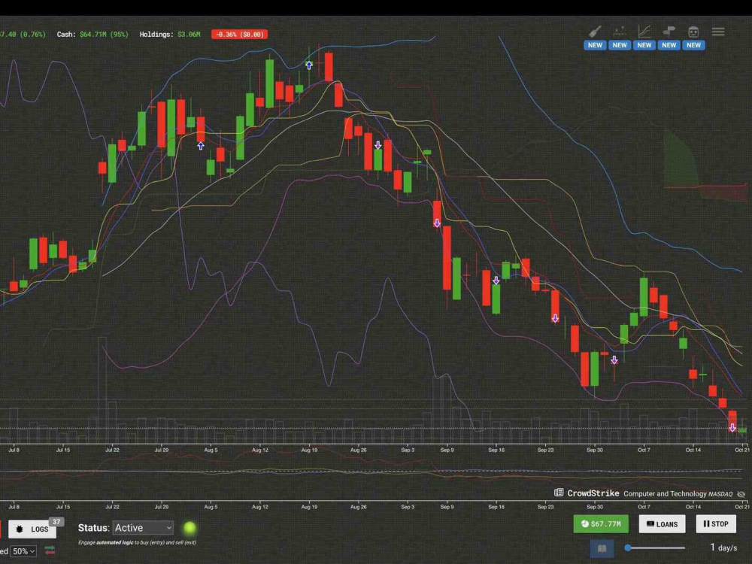
Task: Click the NEW badge under the brush icon
Action: [595, 45]
